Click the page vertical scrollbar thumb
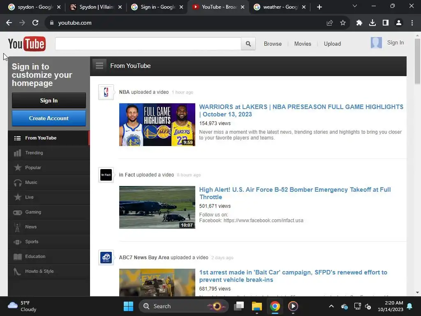 pyautogui.click(x=417, y=62)
